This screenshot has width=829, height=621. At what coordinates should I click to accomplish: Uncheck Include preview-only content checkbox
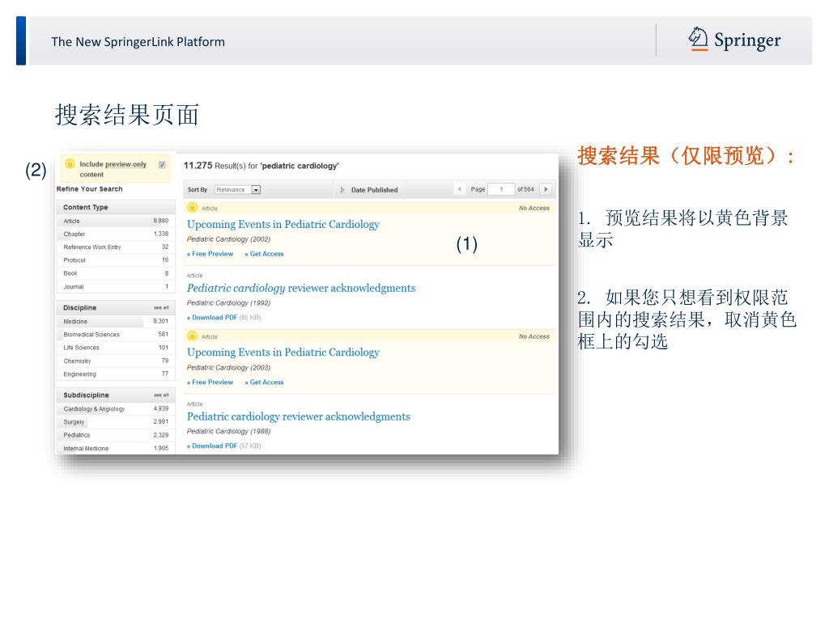pyautogui.click(x=162, y=165)
